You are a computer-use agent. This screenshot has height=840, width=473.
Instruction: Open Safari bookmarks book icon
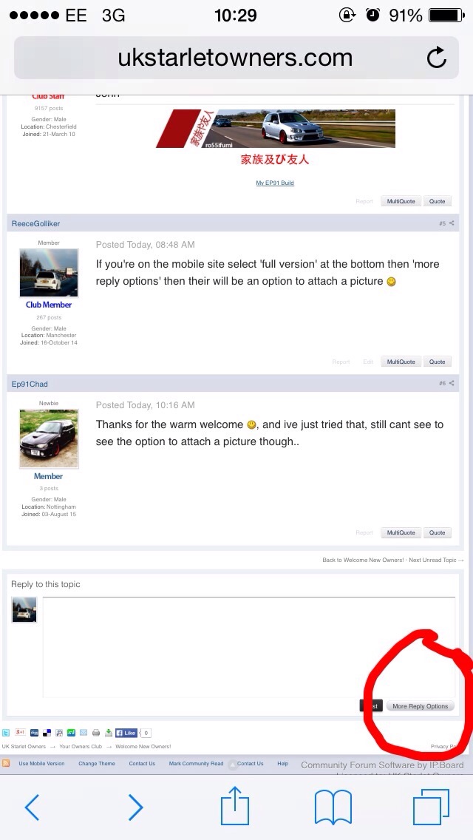point(333,807)
